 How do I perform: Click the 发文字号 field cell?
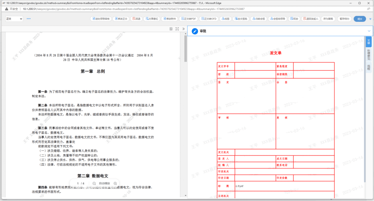point(255,66)
